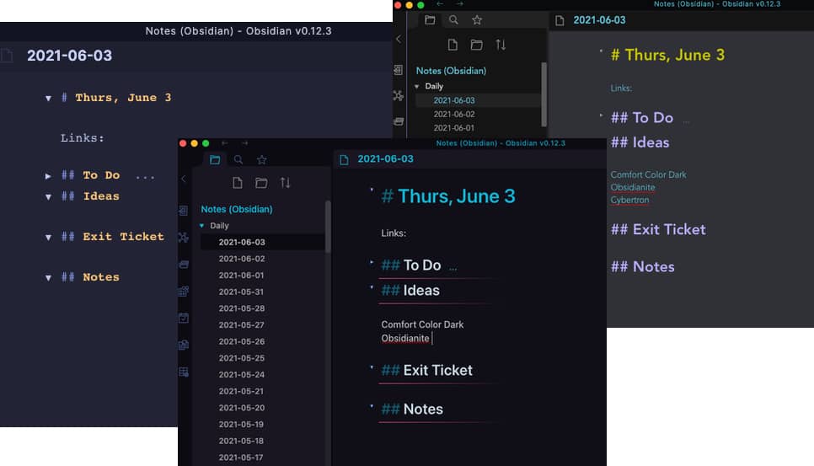Fold 'Thurs, June 3' heading in front window
The height and width of the screenshot is (466, 814).
click(x=372, y=190)
